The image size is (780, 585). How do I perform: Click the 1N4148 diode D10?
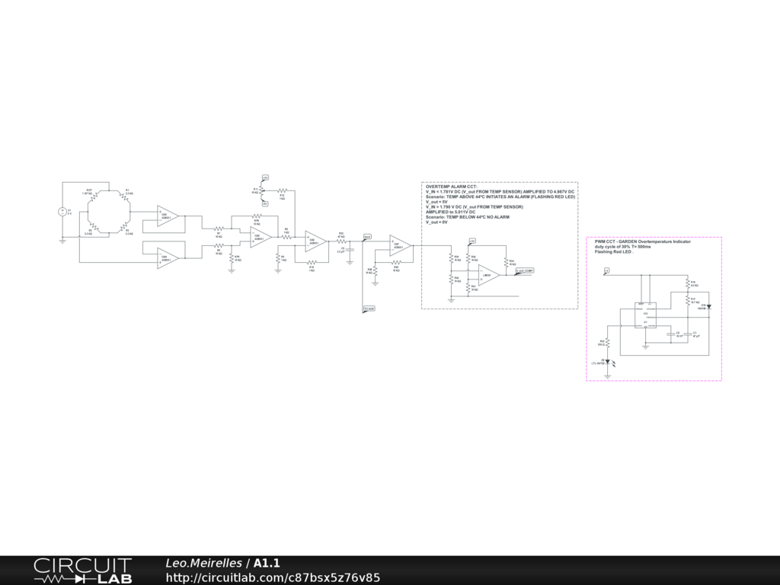point(708,307)
